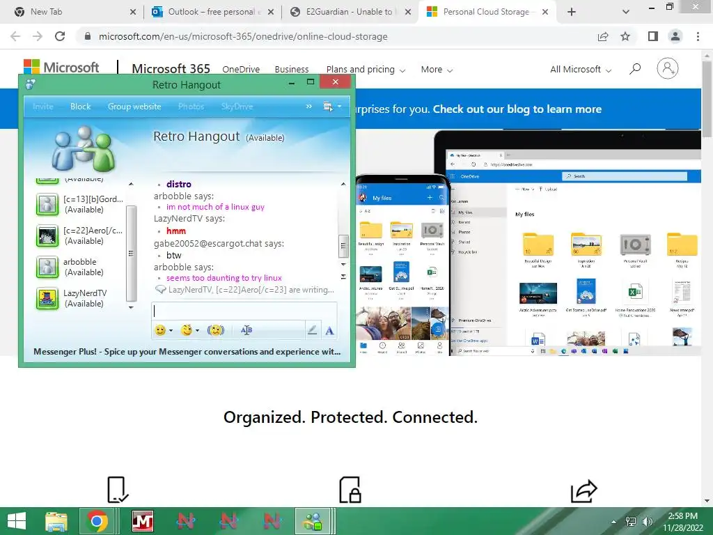Click the locked file icon below the headline

click(x=350, y=490)
